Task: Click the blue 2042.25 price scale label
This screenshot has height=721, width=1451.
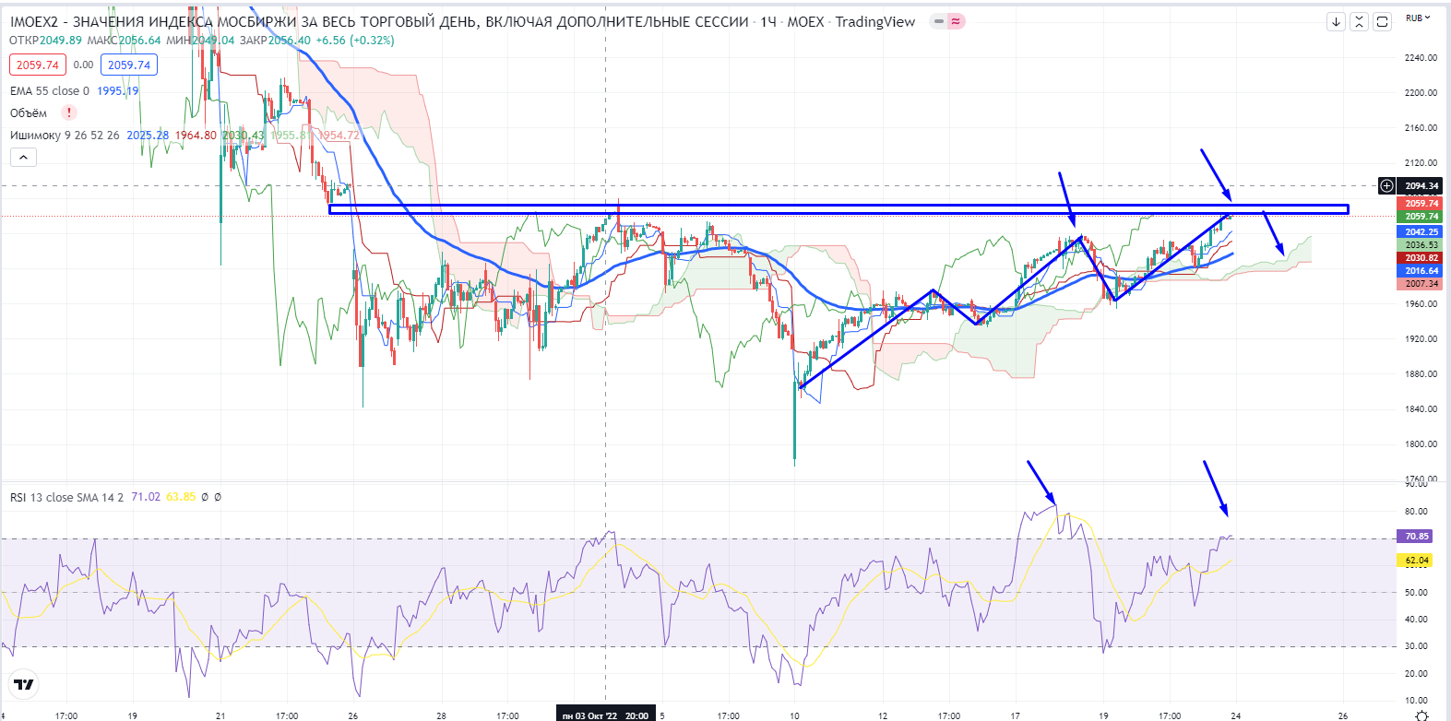Action: click(1421, 231)
